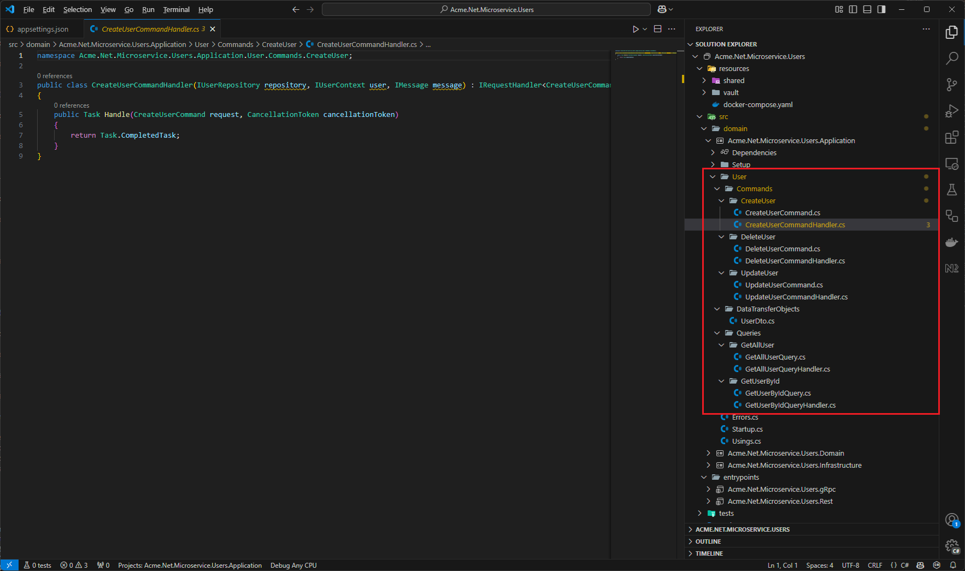
Task: Open the Help menu
Action: 206,9
